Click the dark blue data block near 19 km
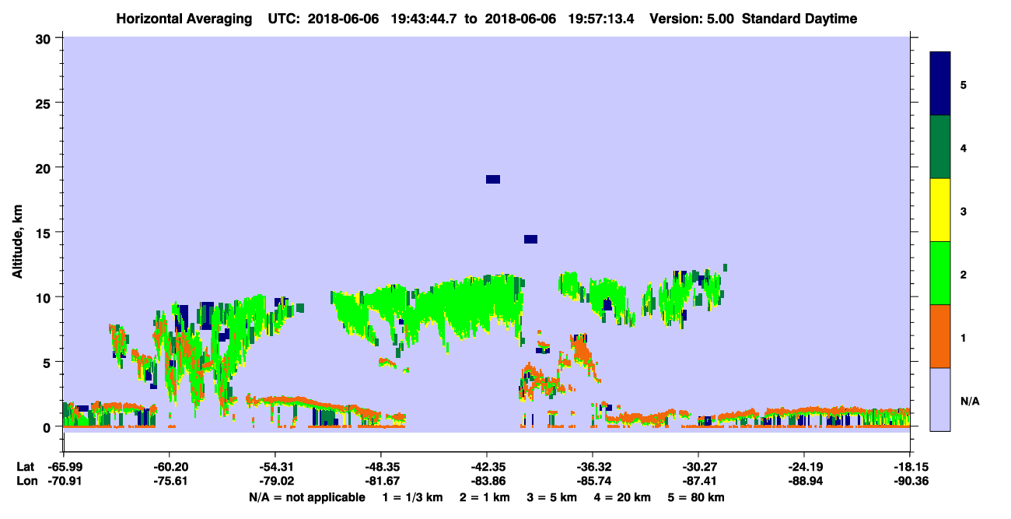This screenshot has width=1011, height=519. click(x=493, y=180)
